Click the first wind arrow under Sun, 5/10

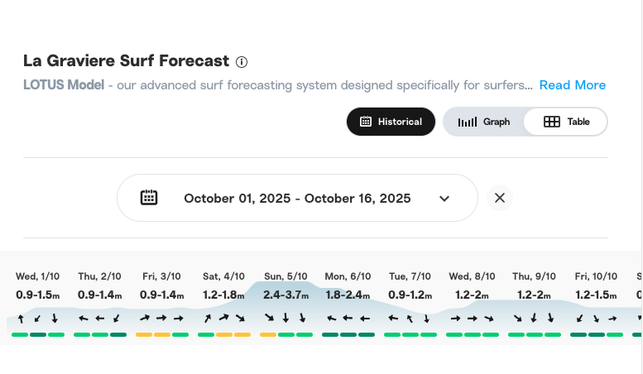(x=268, y=318)
